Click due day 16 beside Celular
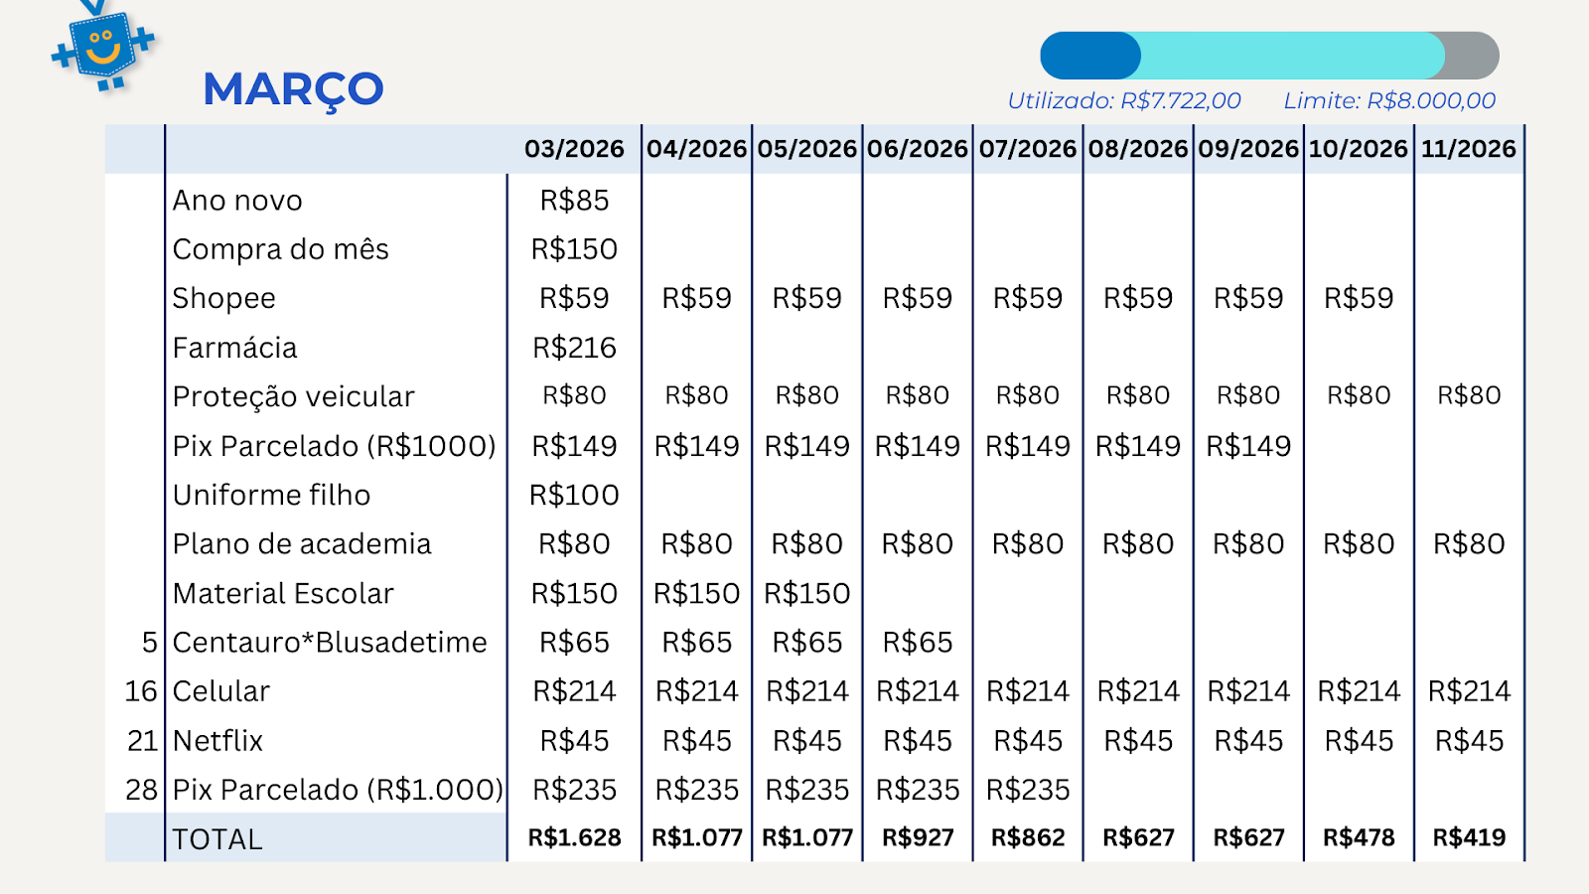The image size is (1589, 894). coord(141,691)
